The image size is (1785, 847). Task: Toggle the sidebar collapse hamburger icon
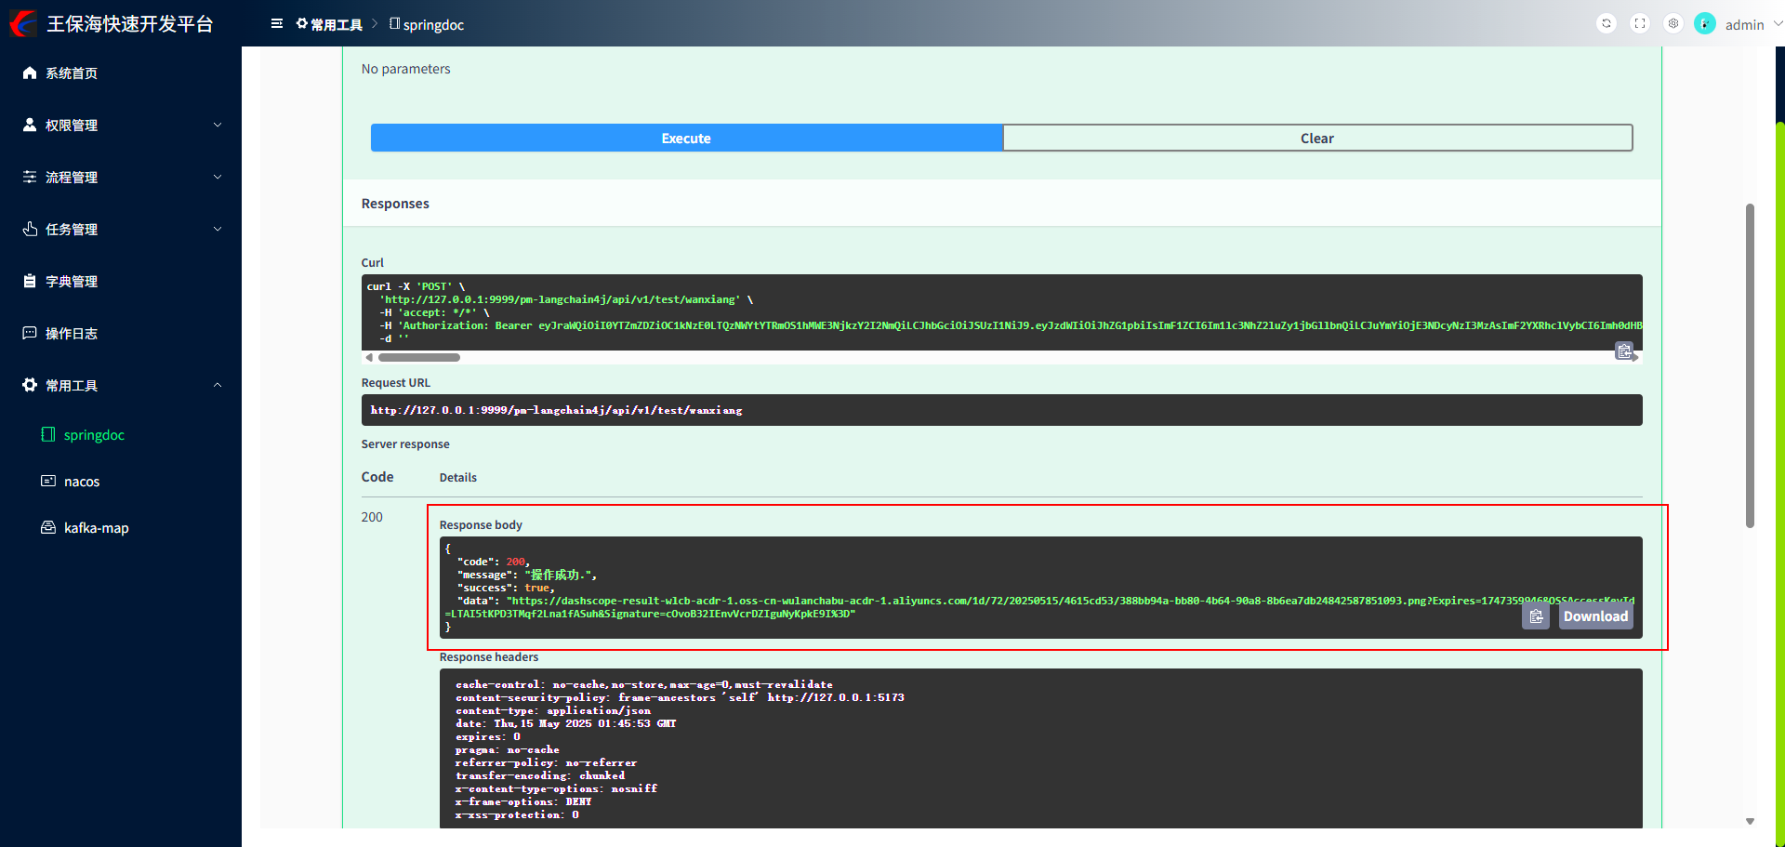[x=277, y=24]
